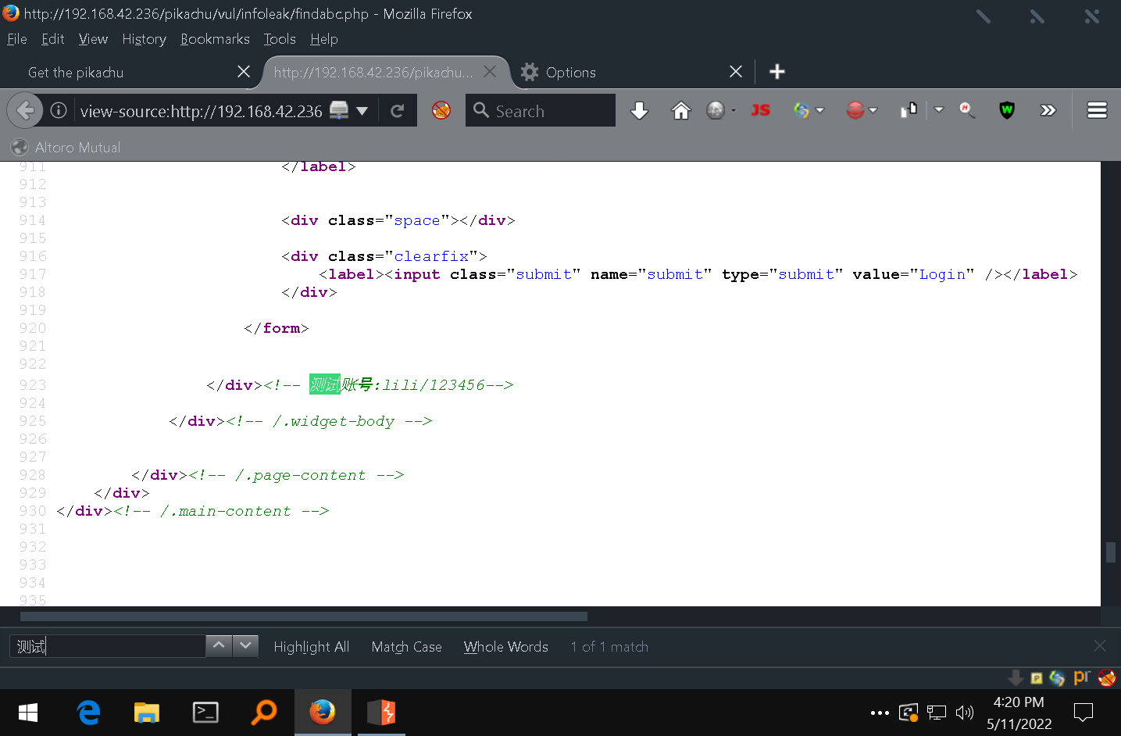Toggle Highlight All in find bar
This screenshot has height=736, width=1121.
pyautogui.click(x=311, y=647)
